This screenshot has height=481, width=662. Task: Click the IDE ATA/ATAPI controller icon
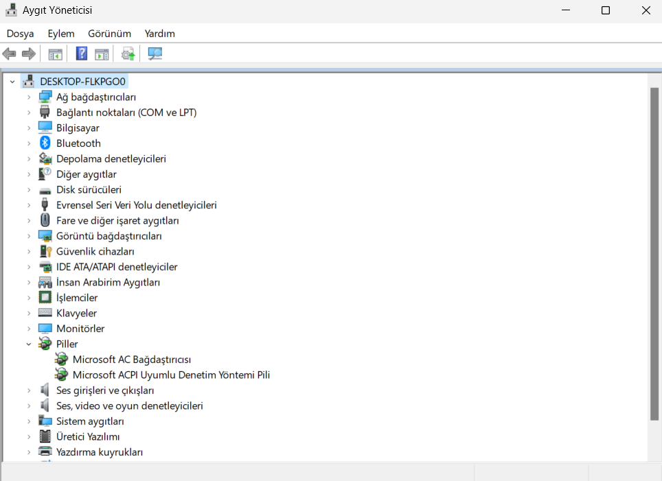coord(45,267)
